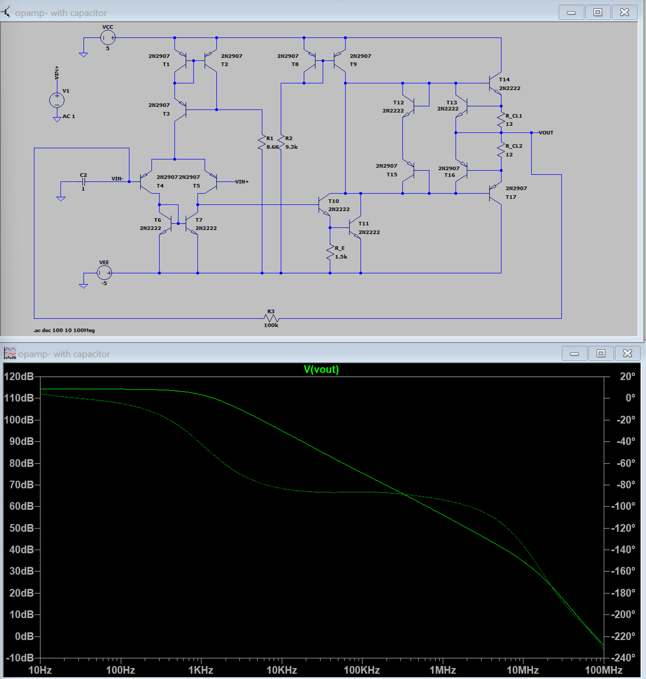Click the VOUT net label

[546, 133]
